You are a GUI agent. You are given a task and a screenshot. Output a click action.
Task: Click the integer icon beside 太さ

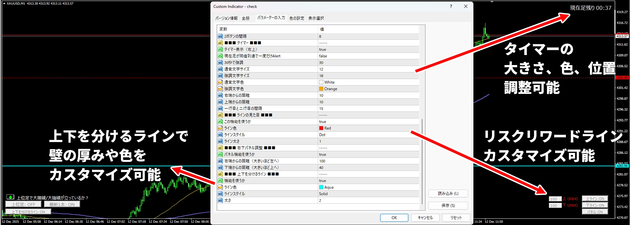point(220,200)
